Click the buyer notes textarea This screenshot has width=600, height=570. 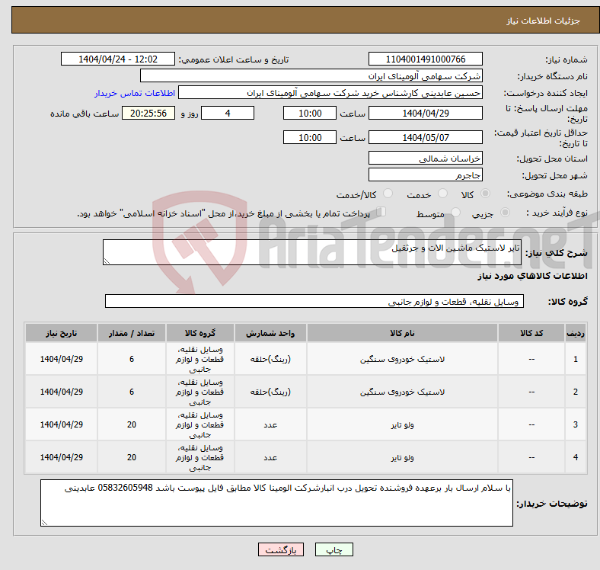click(x=276, y=503)
